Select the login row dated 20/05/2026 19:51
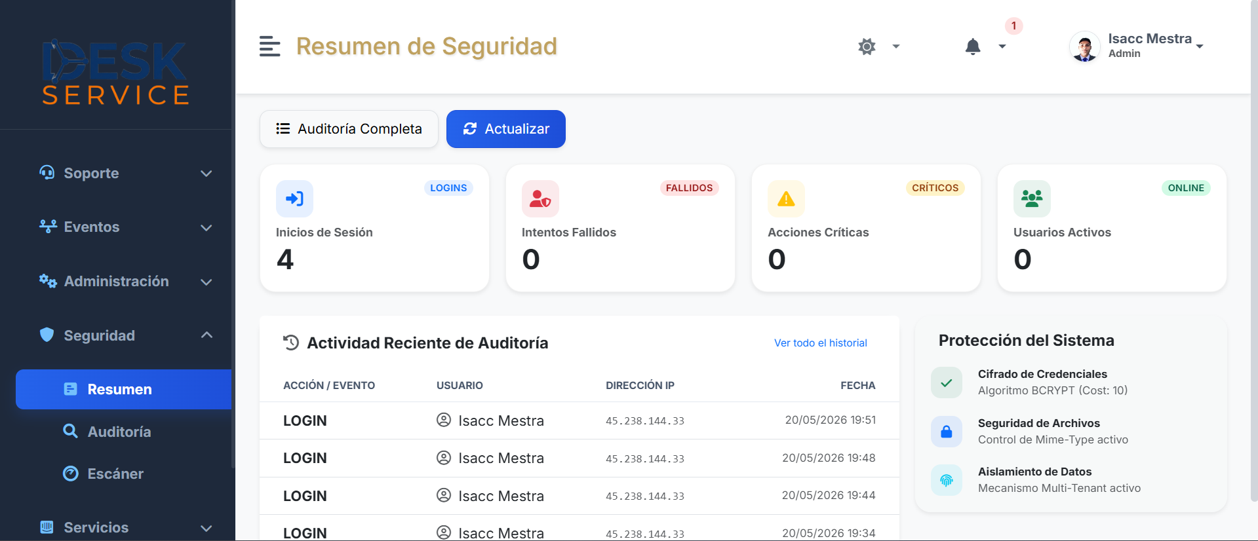 580,420
